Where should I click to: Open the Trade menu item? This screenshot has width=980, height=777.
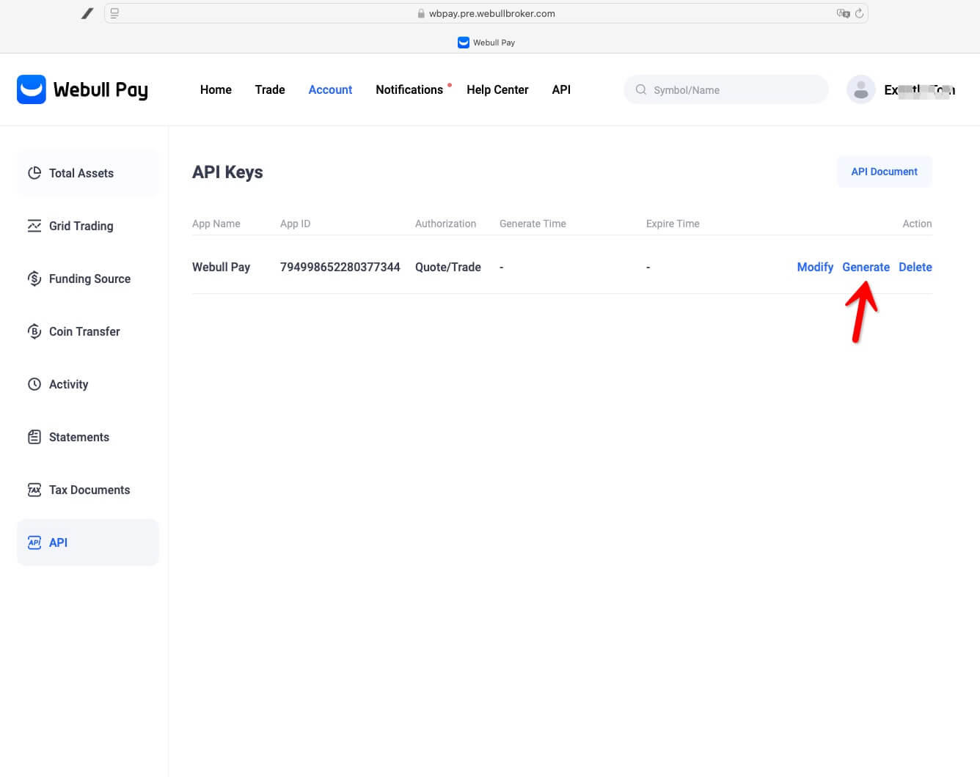(x=270, y=89)
